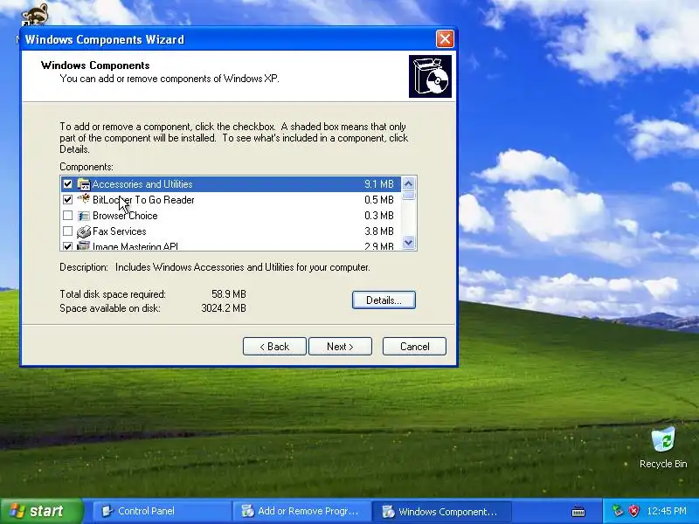699x524 pixels.
Task: Click the Space available on disk value 3024.2 MB
Action: [224, 308]
